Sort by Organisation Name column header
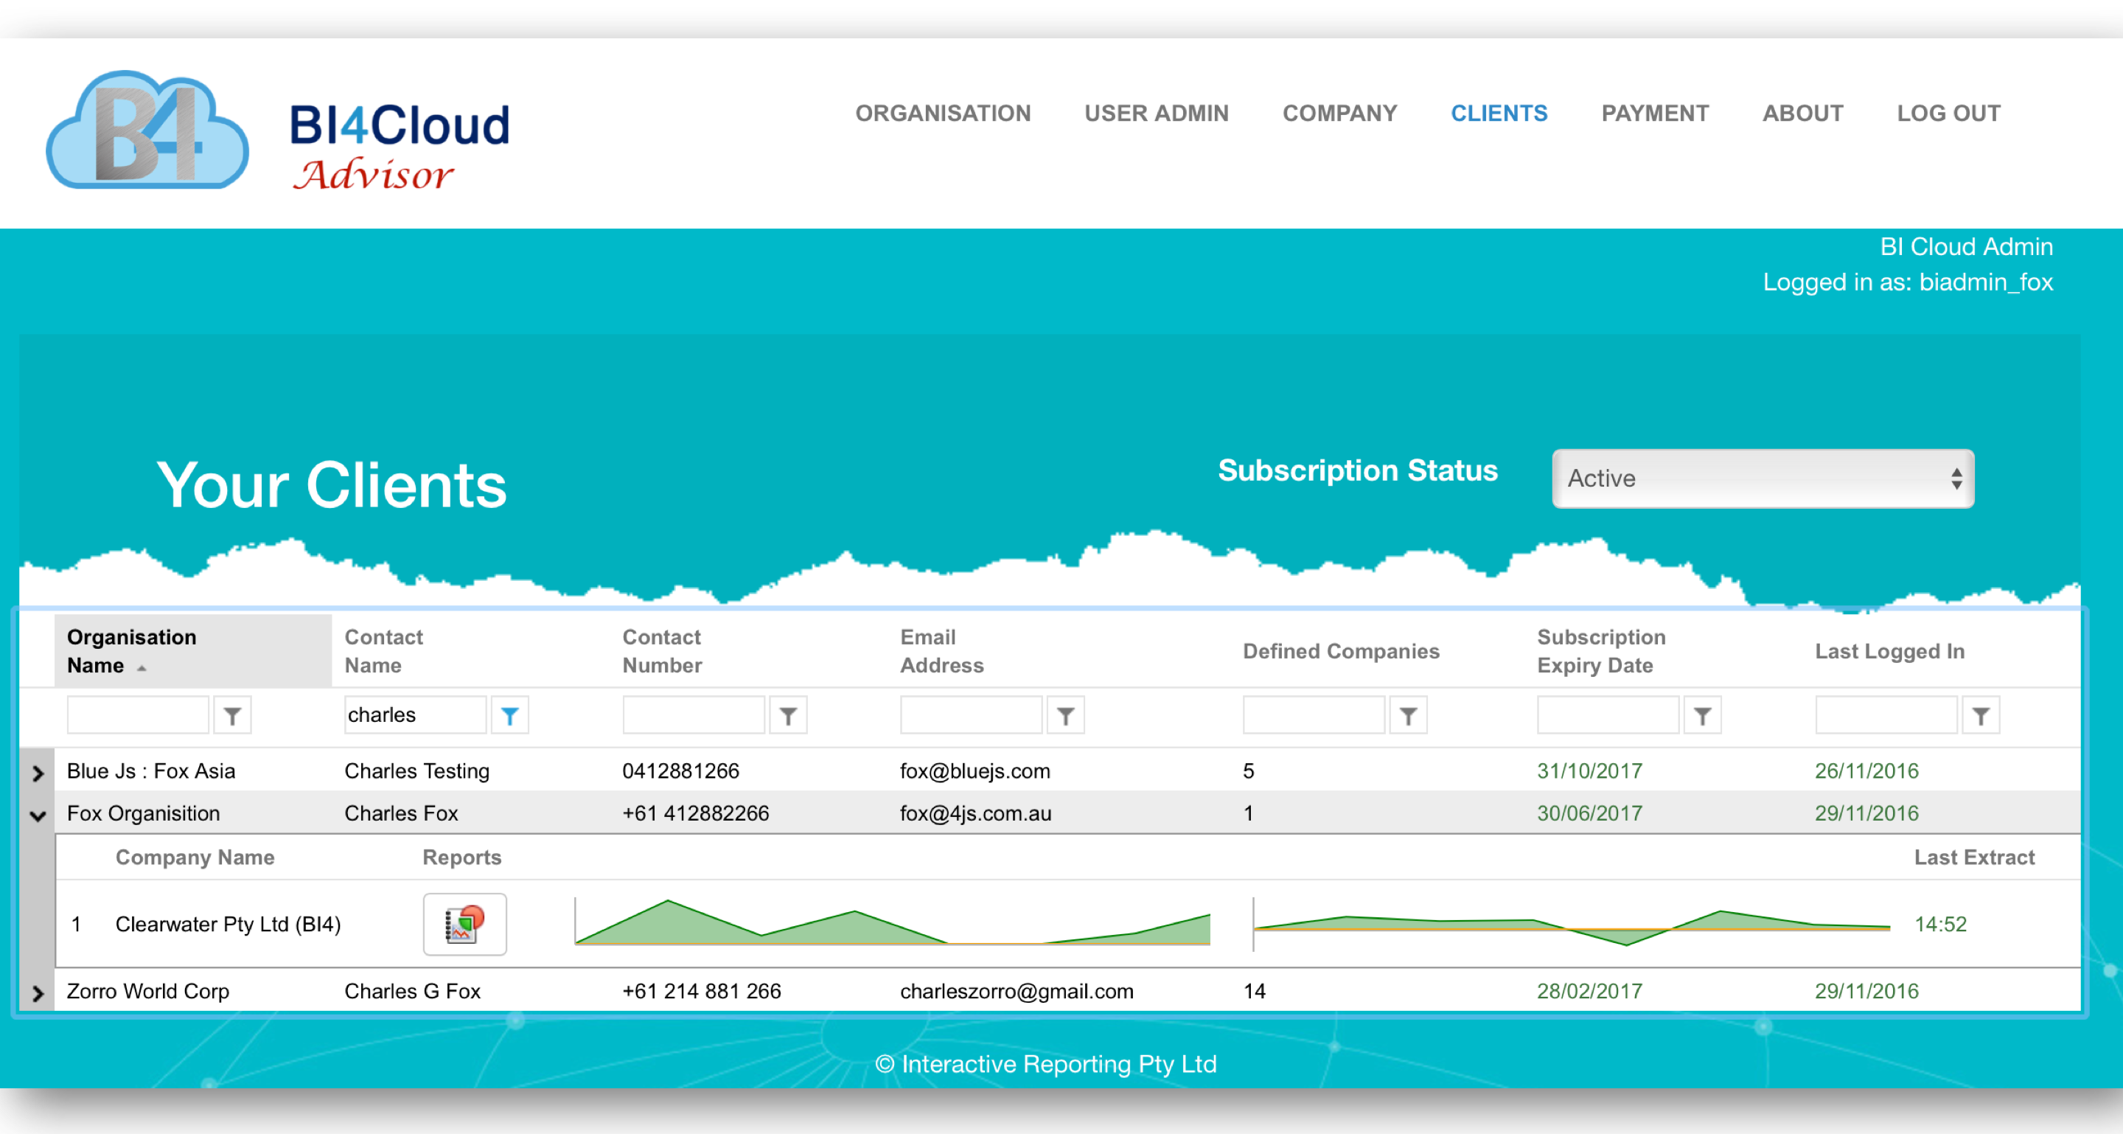The height and width of the screenshot is (1134, 2123). pyautogui.click(x=193, y=650)
